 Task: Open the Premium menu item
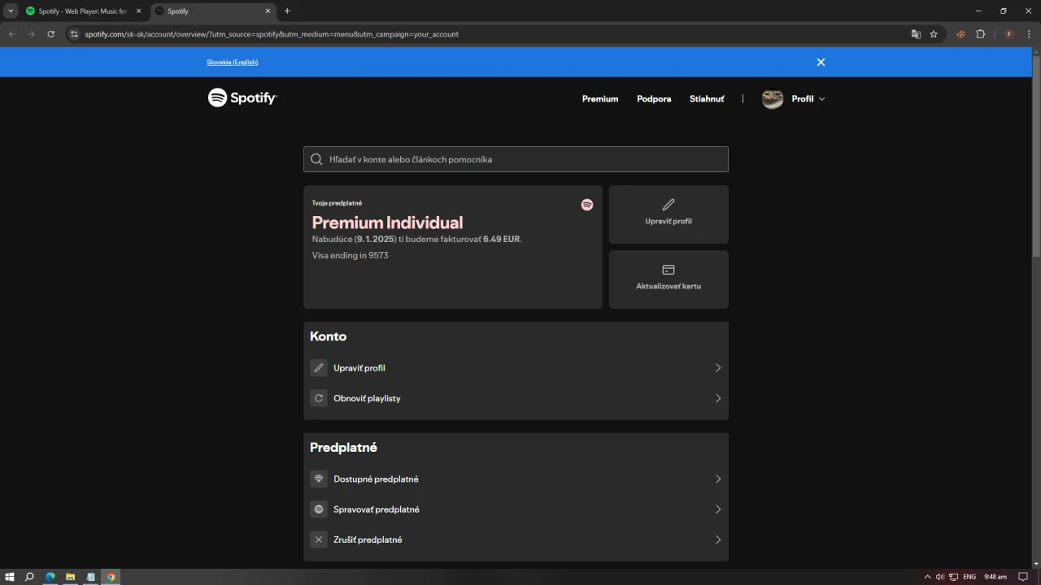coord(600,98)
